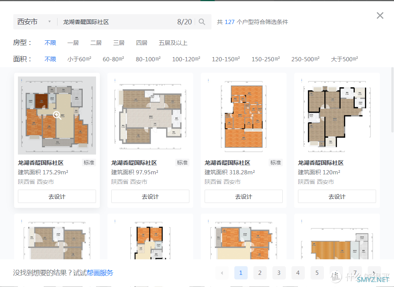
Task: Open the 97.95m² floor plan thumbnail
Action: 150,115
